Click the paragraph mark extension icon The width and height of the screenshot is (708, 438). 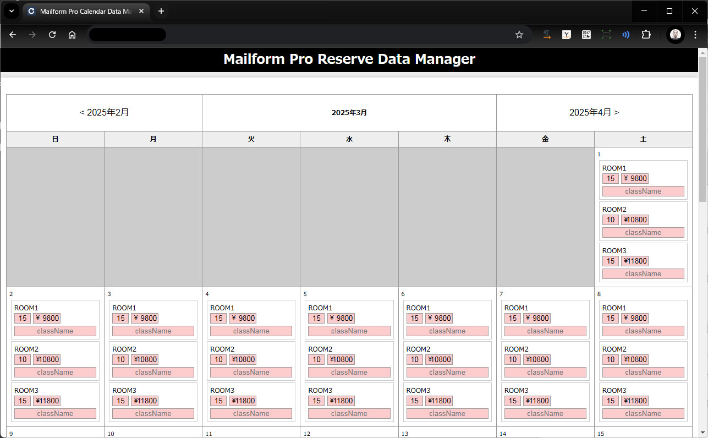pyautogui.click(x=547, y=35)
